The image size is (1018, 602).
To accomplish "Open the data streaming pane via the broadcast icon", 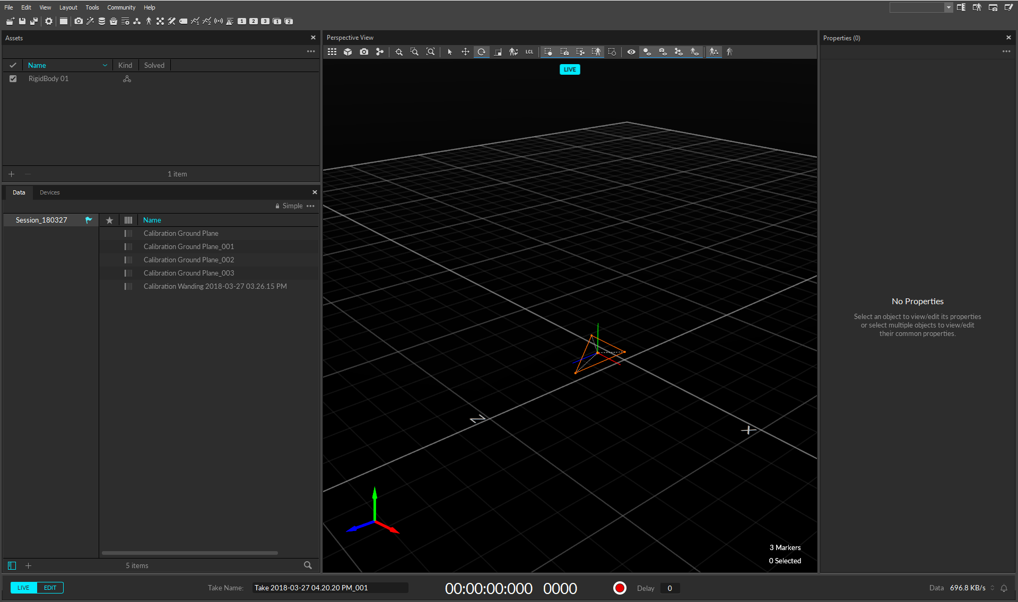I will (x=219, y=21).
